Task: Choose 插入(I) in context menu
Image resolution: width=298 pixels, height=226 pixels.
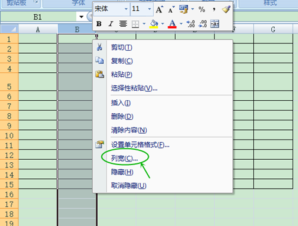Action: (x=163, y=103)
